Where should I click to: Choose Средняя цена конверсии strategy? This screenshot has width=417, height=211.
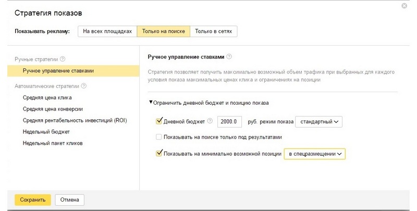pyautogui.click(x=53, y=109)
